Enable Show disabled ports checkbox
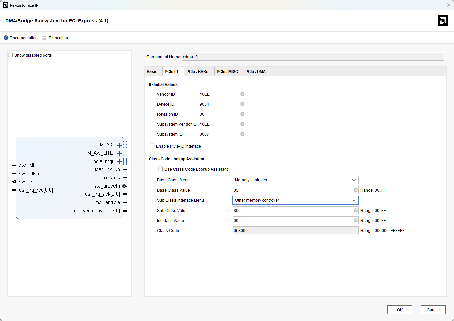The height and width of the screenshot is (321, 454). 11,55
